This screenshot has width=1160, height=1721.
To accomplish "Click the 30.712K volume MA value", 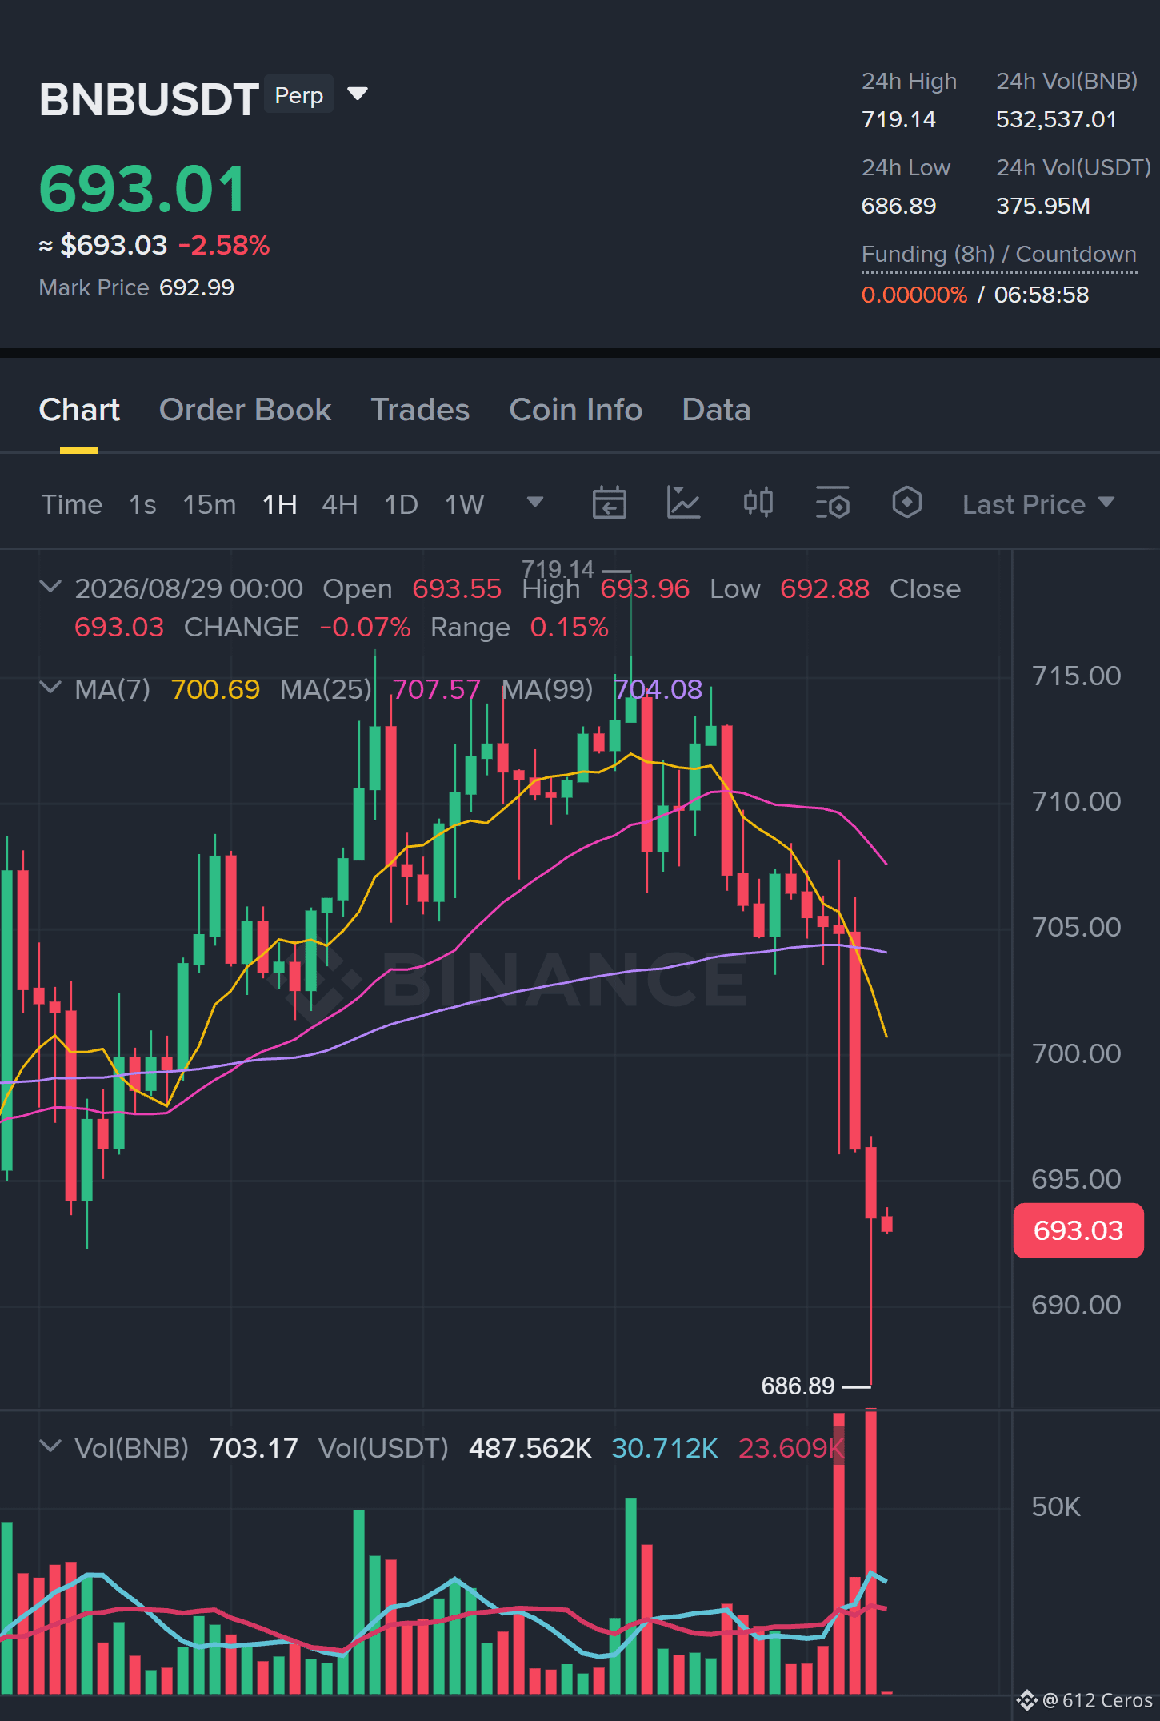I will tap(664, 1448).
